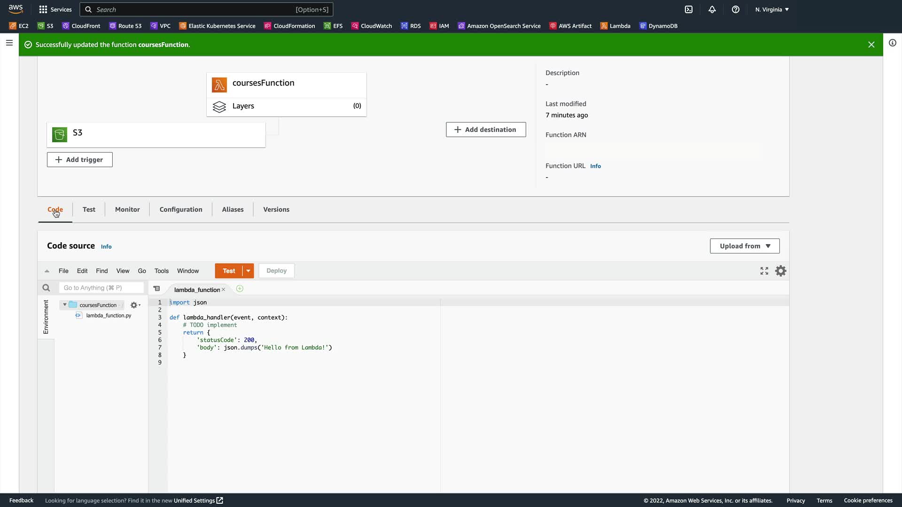
Task: Open the notifications bell
Action: 712,9
